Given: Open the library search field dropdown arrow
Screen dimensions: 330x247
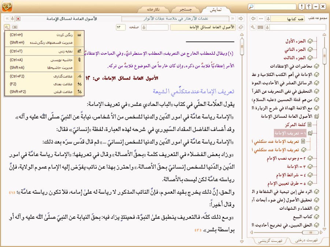Looking at the screenshot, I should [x=267, y=27].
